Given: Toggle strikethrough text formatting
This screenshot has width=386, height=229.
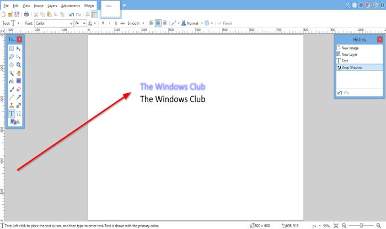Looking at the screenshot, I should coord(122,23).
